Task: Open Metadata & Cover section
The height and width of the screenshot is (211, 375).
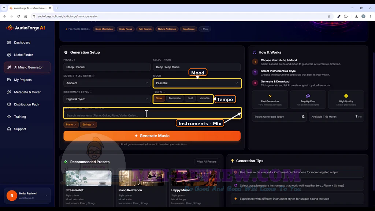Action: pos(27,92)
